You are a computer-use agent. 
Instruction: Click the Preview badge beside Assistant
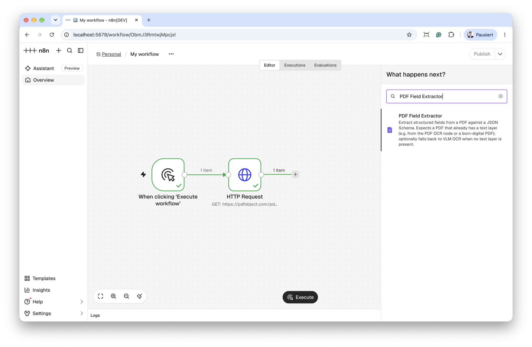[72, 68]
